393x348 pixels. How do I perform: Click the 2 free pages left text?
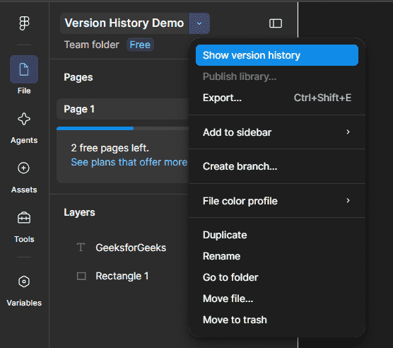point(110,148)
